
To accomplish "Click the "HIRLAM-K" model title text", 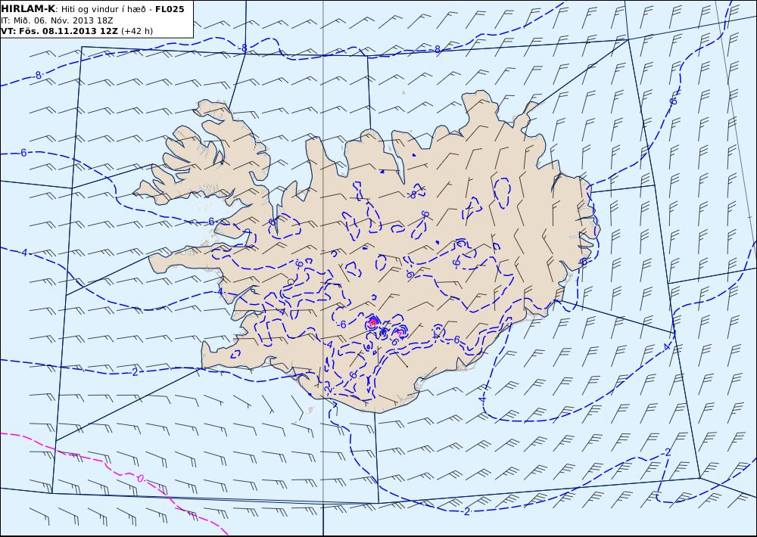I will coord(28,9).
